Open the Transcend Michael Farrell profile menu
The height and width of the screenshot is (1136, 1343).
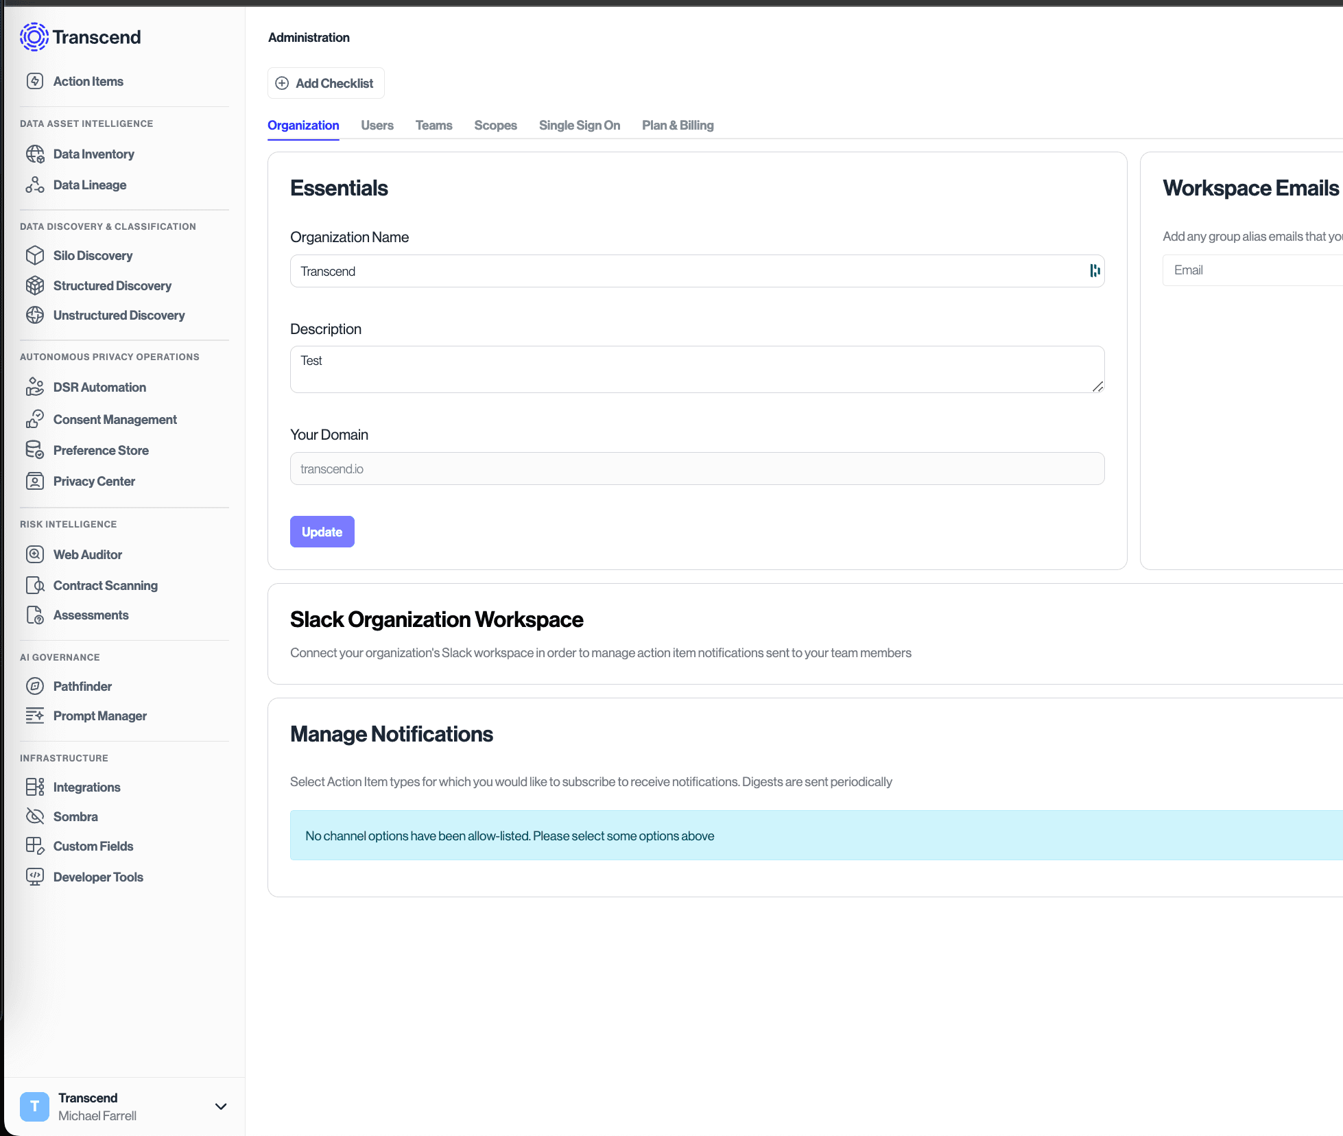coord(97,1107)
